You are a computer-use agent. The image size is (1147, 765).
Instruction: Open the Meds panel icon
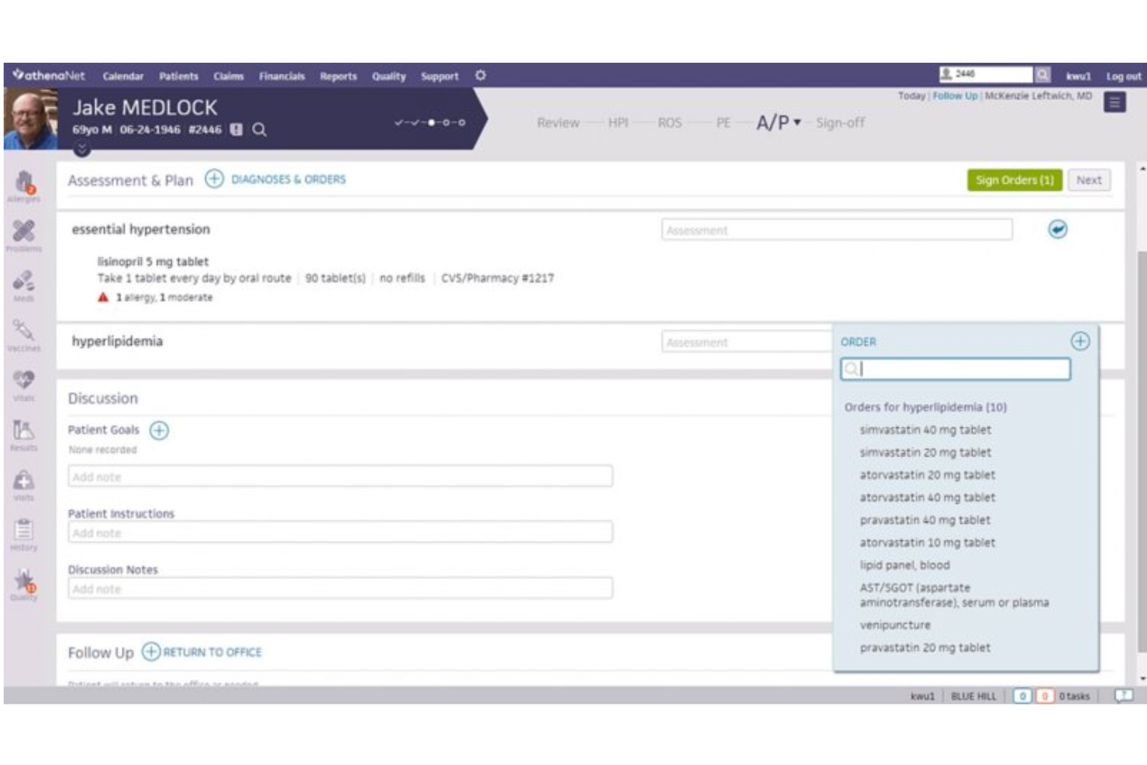click(26, 281)
